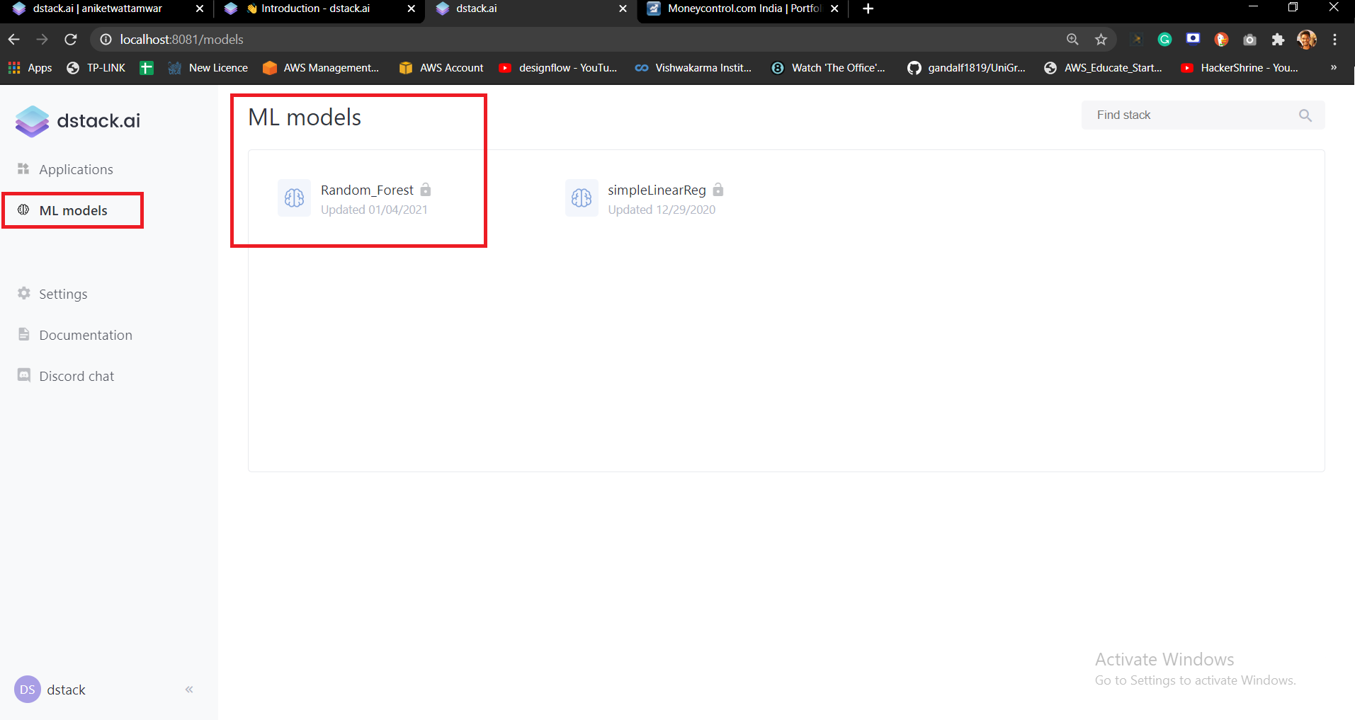View site information icon in address bar
The image size is (1355, 720).
[x=106, y=40]
